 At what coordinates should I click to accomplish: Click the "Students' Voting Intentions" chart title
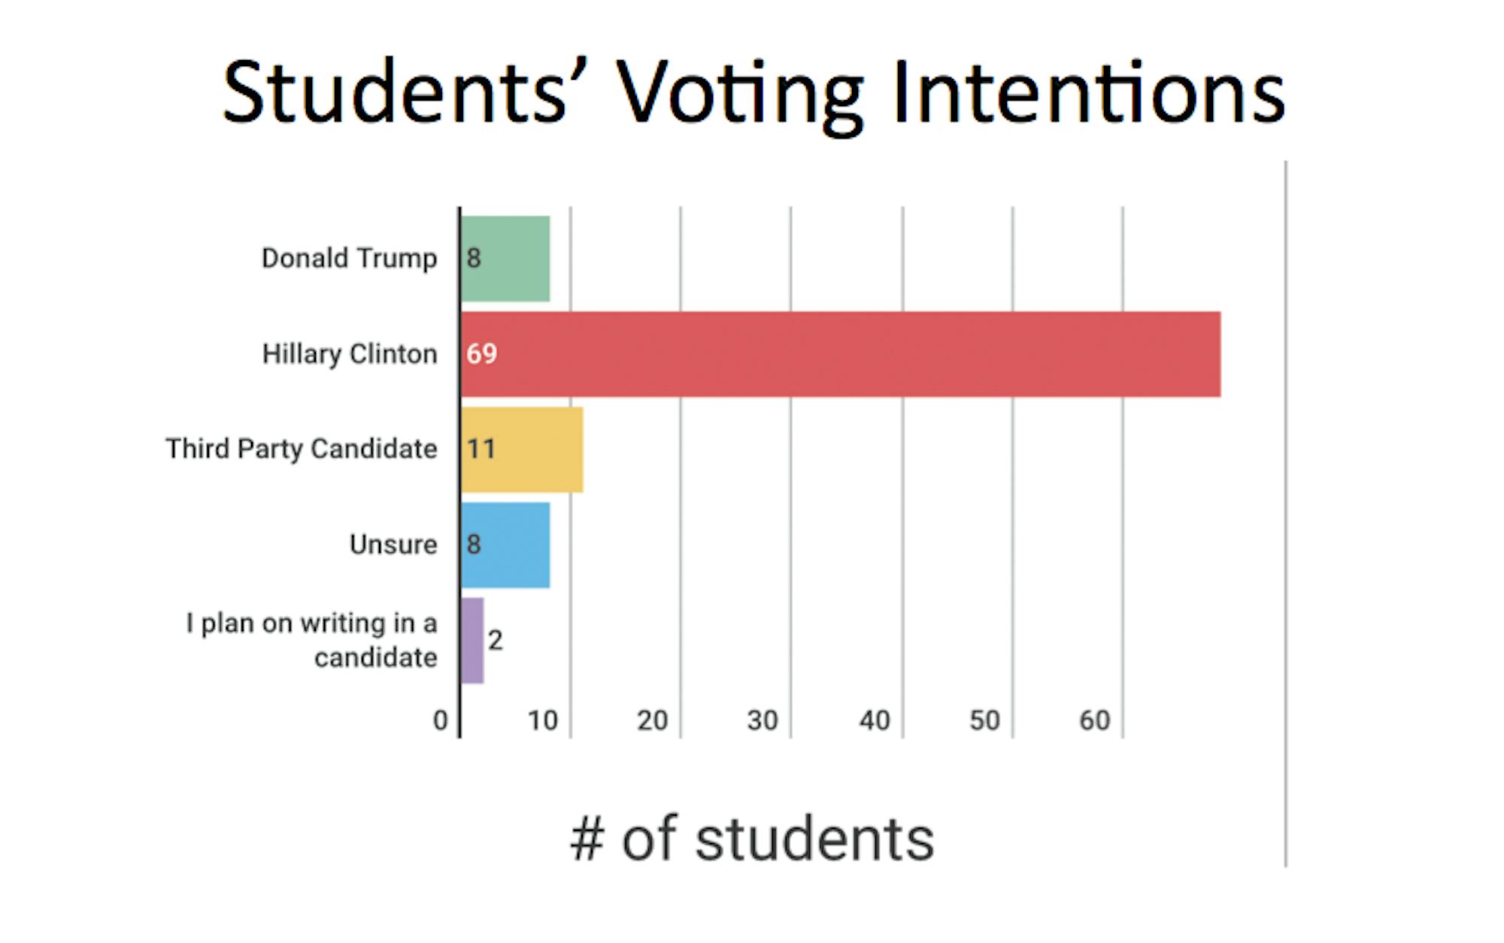tap(754, 93)
